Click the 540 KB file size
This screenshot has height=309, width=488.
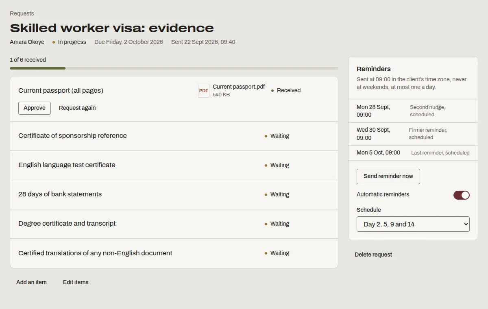(x=221, y=95)
